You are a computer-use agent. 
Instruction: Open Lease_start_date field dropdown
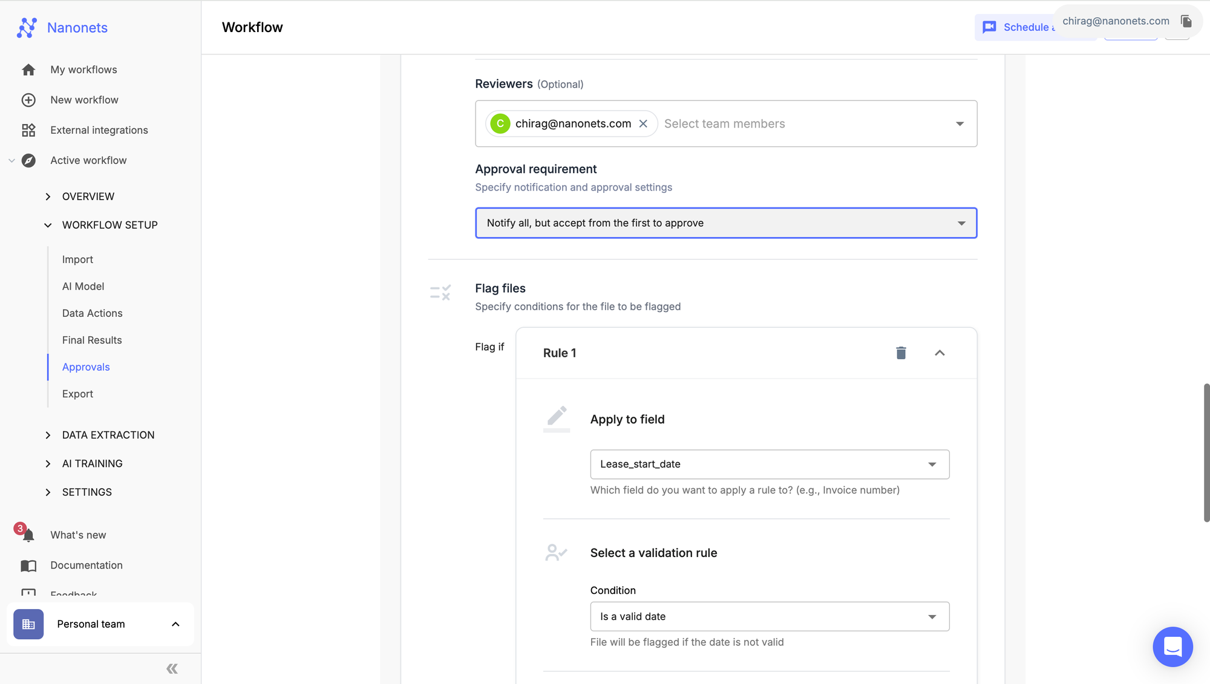[x=769, y=464]
